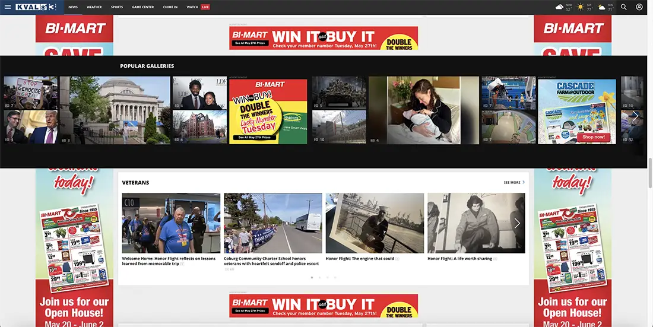Go to KVAL 13 logo homepage
The width and height of the screenshot is (653, 327).
[x=36, y=7]
